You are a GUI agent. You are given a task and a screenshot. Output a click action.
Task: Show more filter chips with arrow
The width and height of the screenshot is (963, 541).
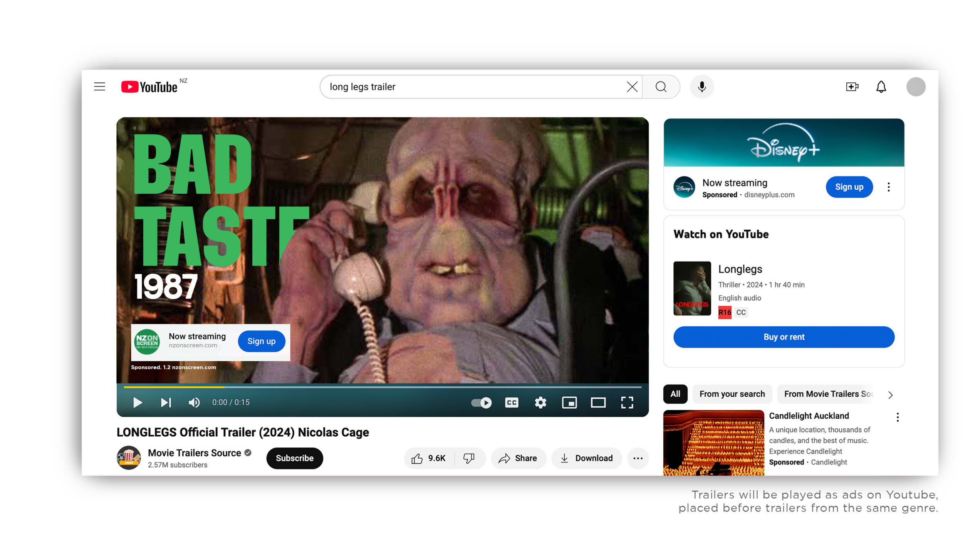click(891, 395)
